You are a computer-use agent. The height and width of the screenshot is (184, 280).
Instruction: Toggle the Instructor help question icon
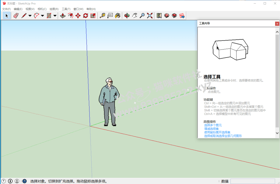coord(25,181)
